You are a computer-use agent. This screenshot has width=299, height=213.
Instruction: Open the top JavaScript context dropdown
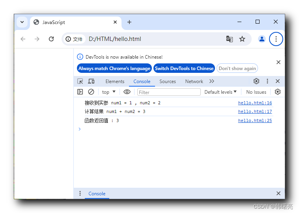[x=109, y=92]
